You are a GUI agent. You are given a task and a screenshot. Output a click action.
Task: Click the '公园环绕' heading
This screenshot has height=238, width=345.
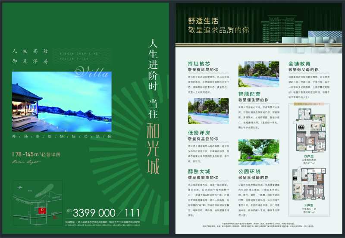tap(249, 171)
